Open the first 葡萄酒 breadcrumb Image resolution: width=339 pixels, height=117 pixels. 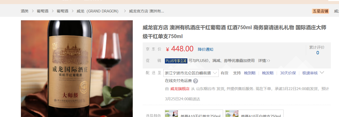pyautogui.click(x=43, y=11)
